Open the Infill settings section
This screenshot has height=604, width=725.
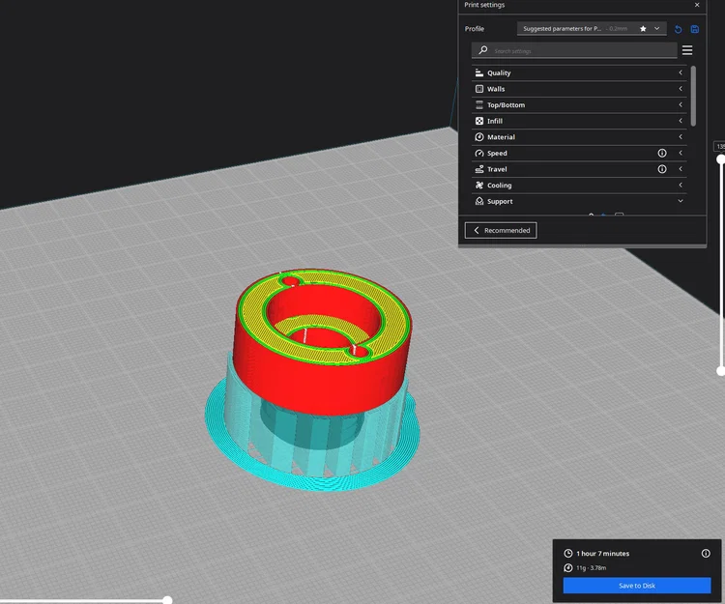point(579,121)
